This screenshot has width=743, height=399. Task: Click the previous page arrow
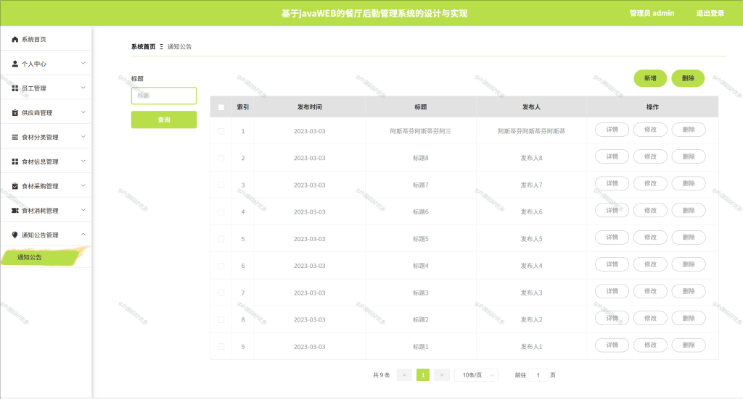point(404,375)
